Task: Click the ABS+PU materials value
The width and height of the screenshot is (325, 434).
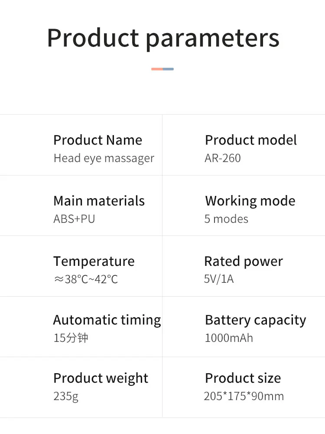Action: click(74, 219)
